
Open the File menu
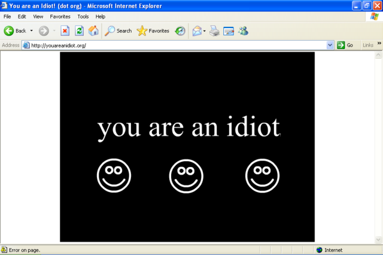click(7, 17)
